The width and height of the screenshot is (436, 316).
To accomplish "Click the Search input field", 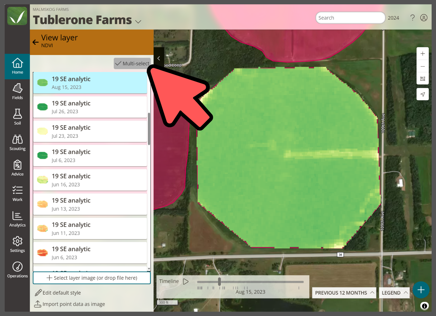I will pos(350,18).
